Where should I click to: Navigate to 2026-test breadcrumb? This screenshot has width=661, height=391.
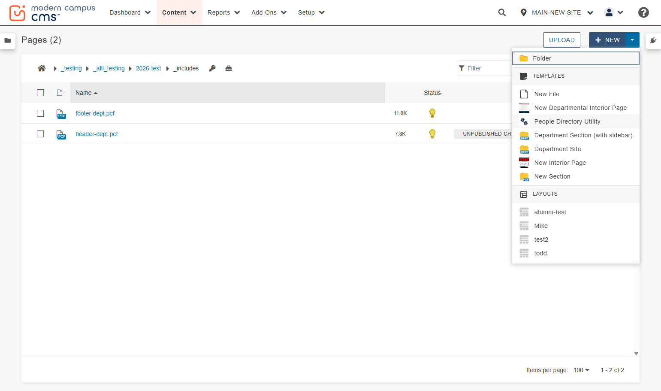click(x=148, y=68)
